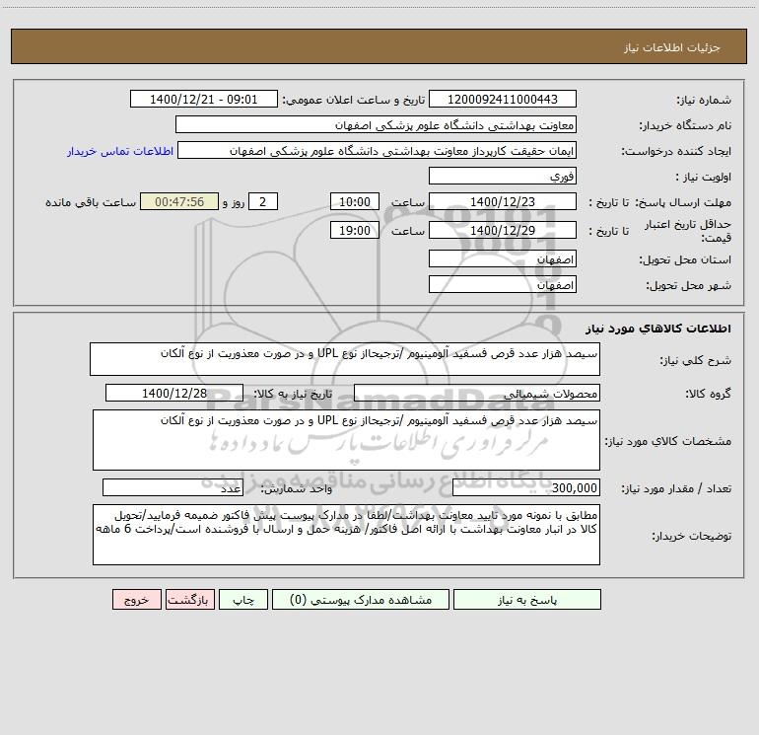Click the label ایجاد کننده درخواست
Image resolution: width=759 pixels, height=735 pixels.
[x=676, y=151]
